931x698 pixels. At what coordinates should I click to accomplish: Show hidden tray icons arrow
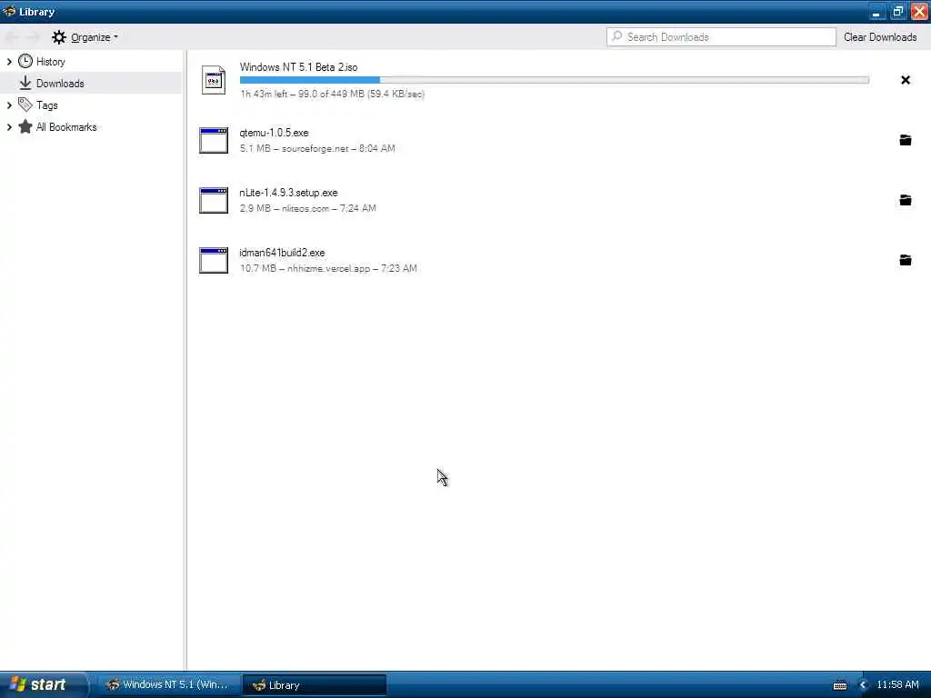pos(863,685)
